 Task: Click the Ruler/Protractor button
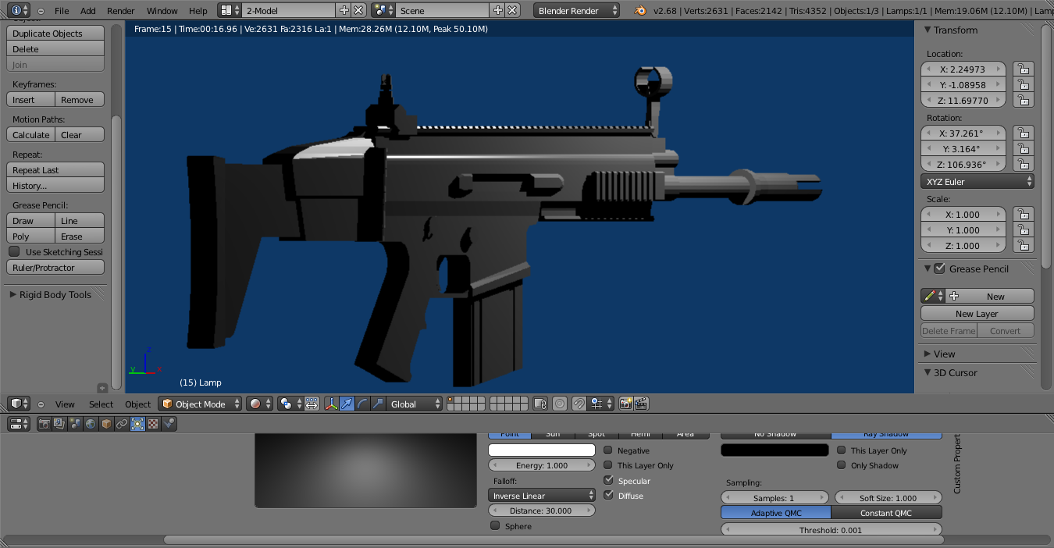[55, 267]
